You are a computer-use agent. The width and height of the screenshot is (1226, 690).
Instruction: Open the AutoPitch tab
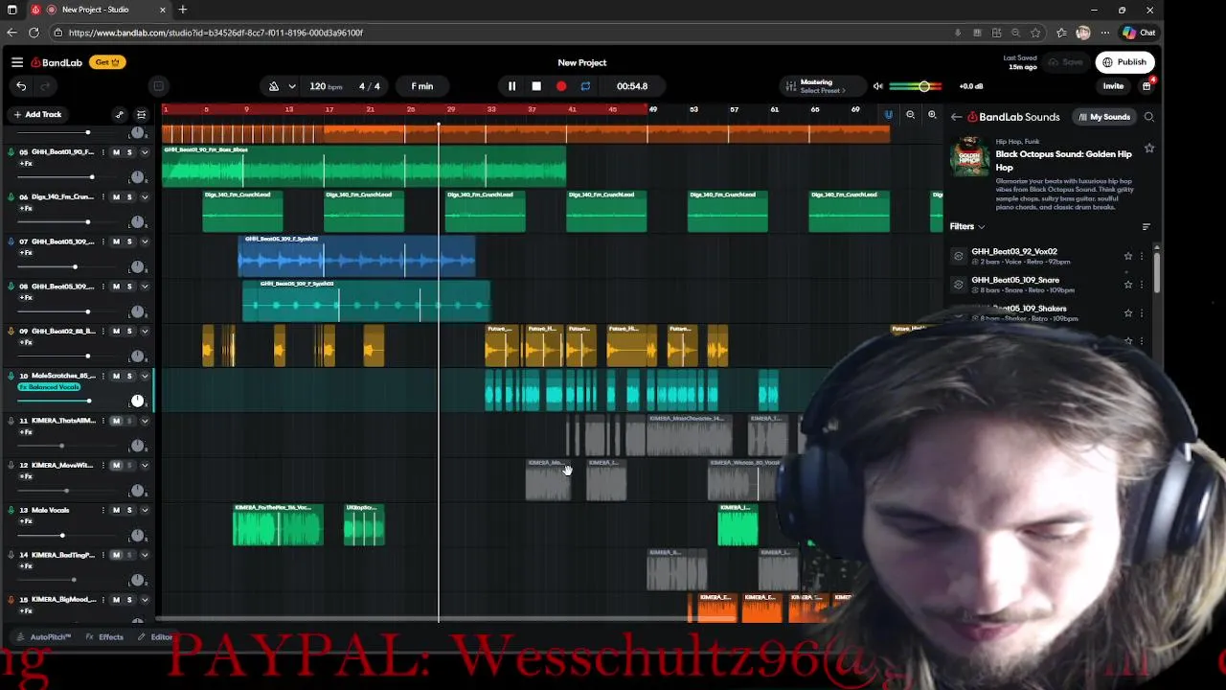(x=44, y=637)
